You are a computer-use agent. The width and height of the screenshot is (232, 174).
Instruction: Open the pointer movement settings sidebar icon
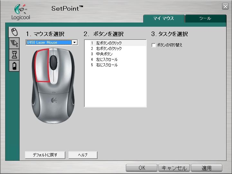tap(14, 43)
